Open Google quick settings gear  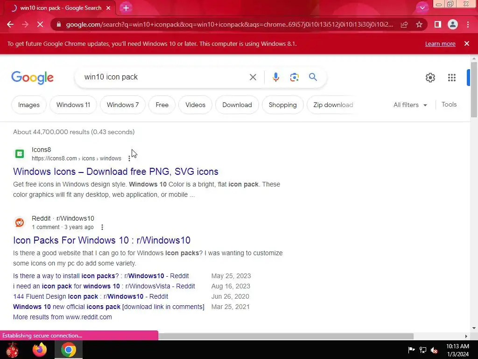point(430,78)
